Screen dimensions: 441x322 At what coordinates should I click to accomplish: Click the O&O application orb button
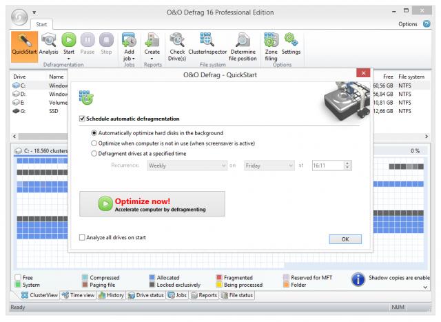tap(19, 17)
